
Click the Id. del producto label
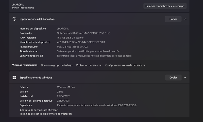(29, 47)
